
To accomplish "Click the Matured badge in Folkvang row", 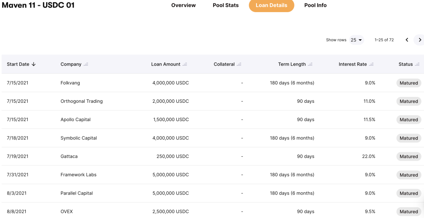I will point(409,83).
